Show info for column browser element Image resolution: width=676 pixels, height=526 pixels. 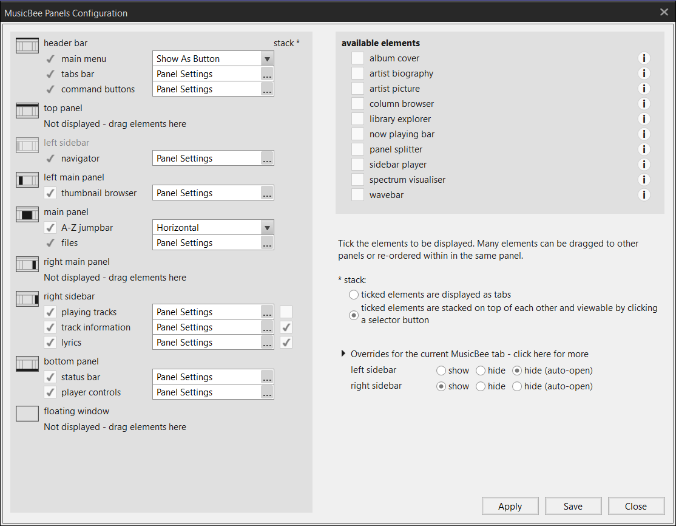[x=644, y=104]
